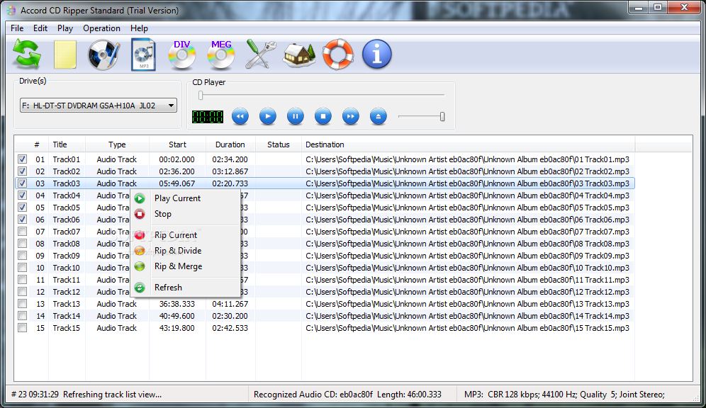Check the Track08 checkbox
The image size is (706, 408).
(22, 244)
